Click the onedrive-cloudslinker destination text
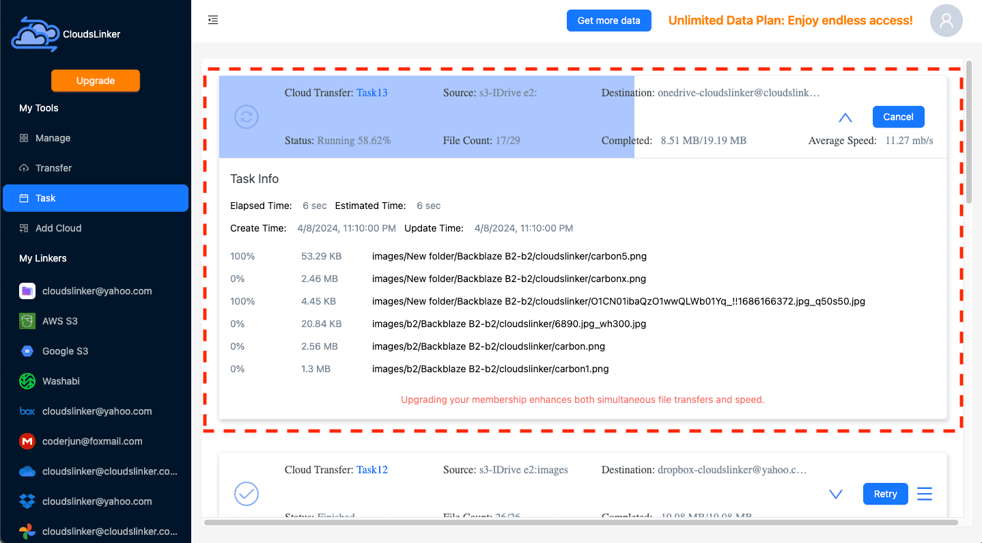 738,93
